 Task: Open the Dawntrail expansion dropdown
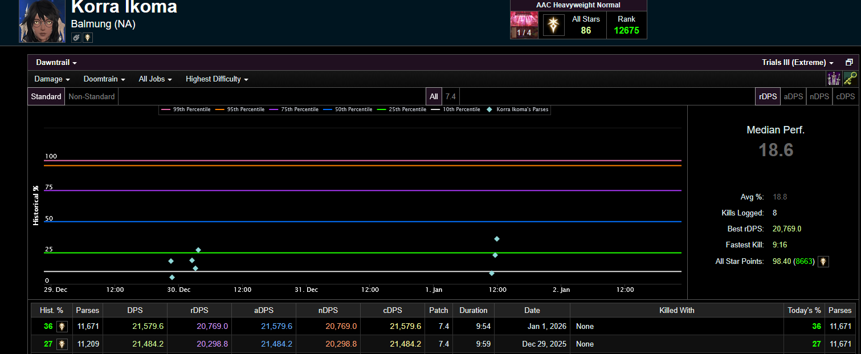(56, 63)
